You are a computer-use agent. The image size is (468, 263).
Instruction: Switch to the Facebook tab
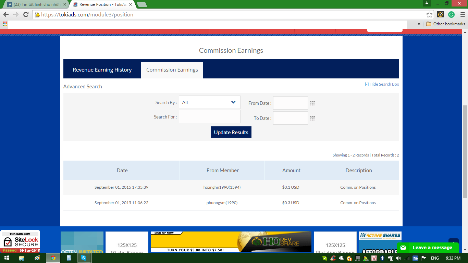click(x=35, y=4)
